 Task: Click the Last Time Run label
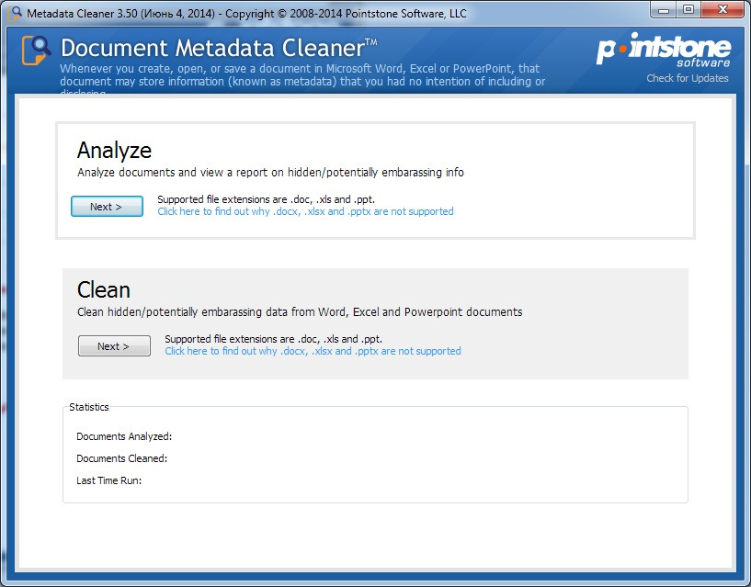[x=108, y=480]
